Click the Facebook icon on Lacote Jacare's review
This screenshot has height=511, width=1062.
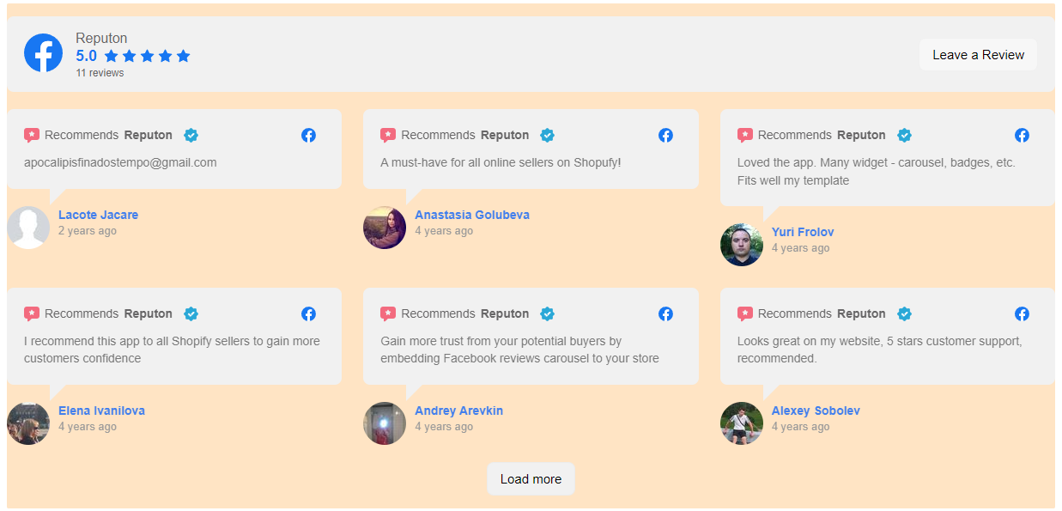click(x=308, y=135)
